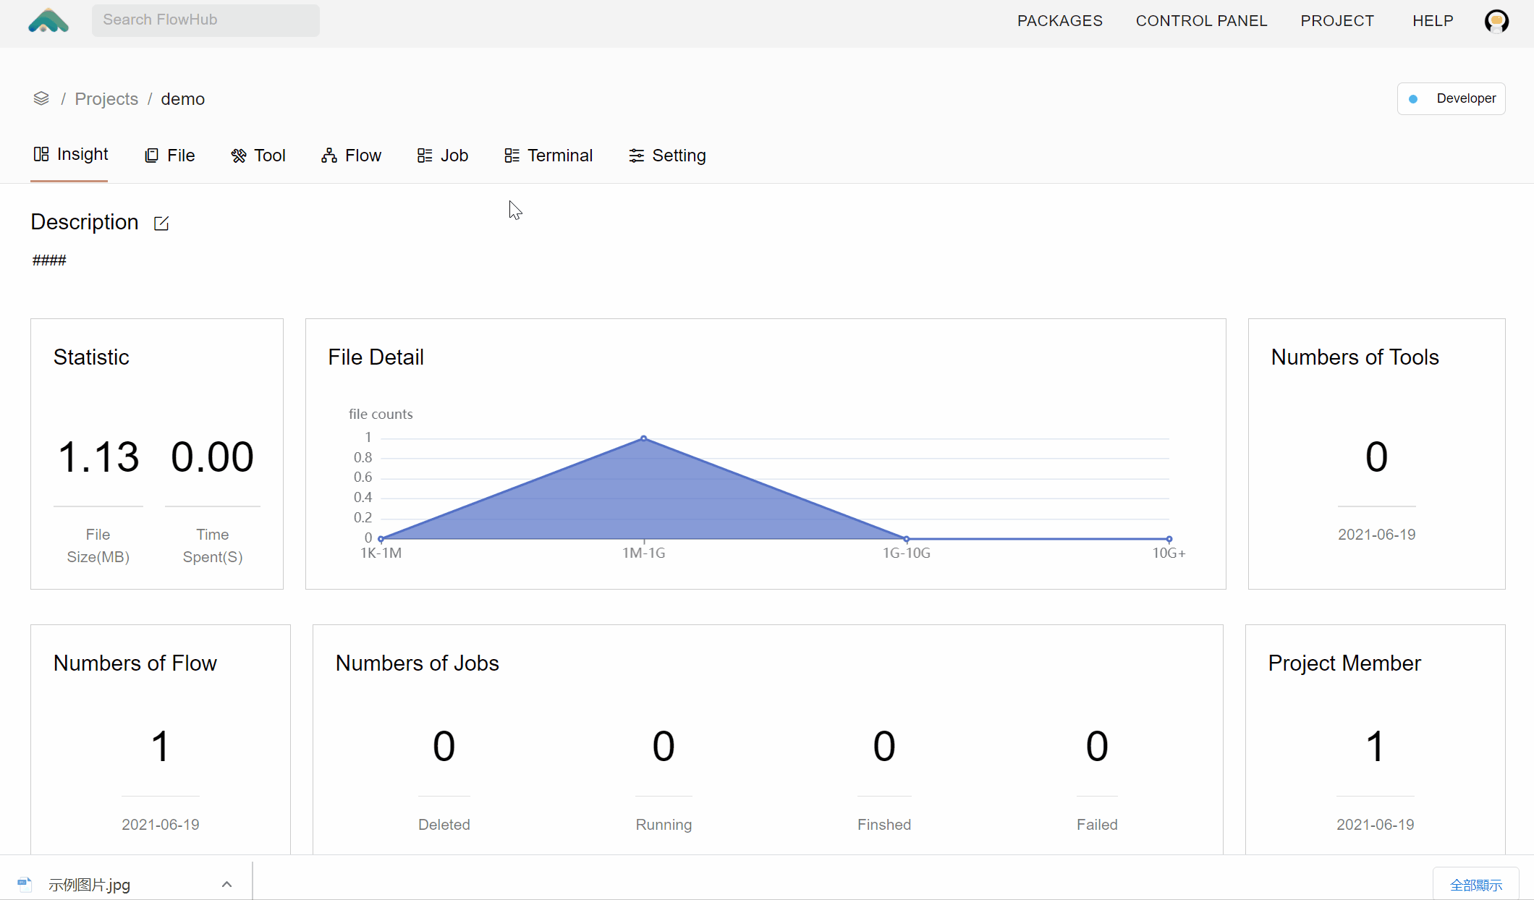The image size is (1534, 900).
Task: Switch to the Tool tab
Action: coord(258,156)
